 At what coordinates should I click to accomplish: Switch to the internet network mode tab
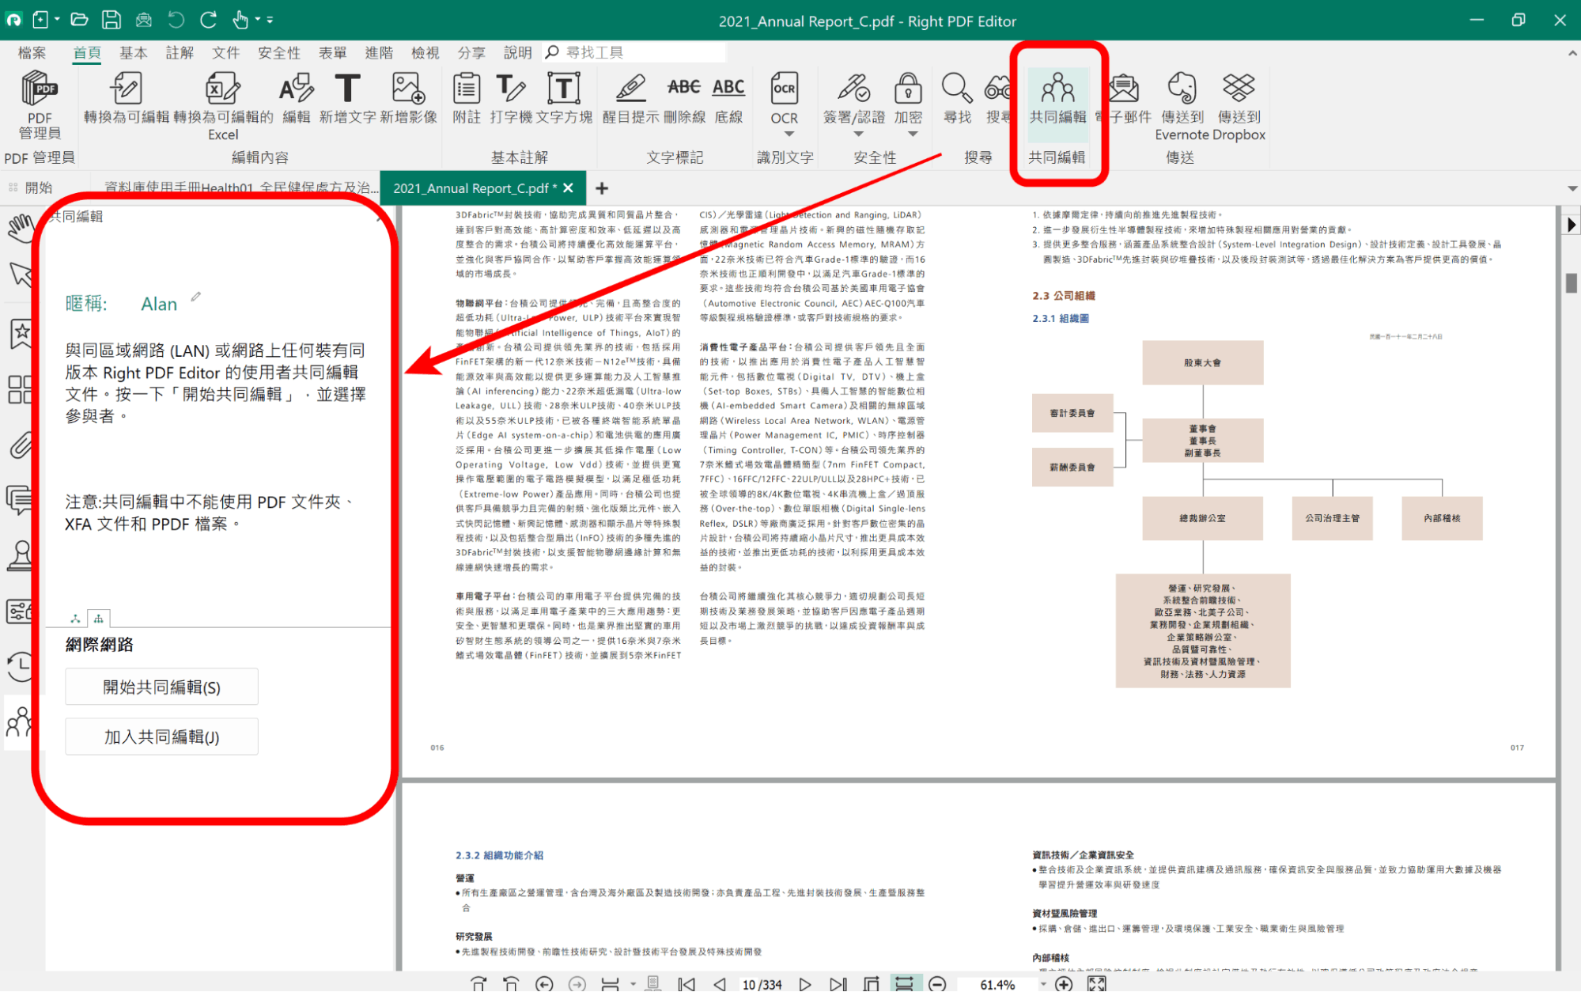(98, 619)
